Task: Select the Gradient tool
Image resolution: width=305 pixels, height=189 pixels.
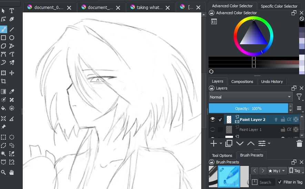Action: (3, 92)
